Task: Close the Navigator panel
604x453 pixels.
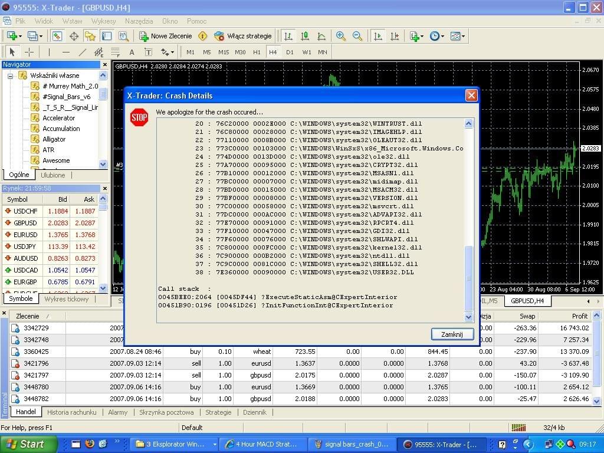Action: 104,64
